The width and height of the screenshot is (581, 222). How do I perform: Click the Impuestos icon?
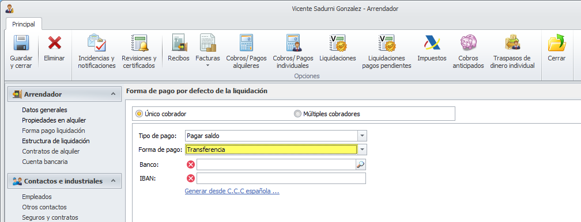[432, 43]
